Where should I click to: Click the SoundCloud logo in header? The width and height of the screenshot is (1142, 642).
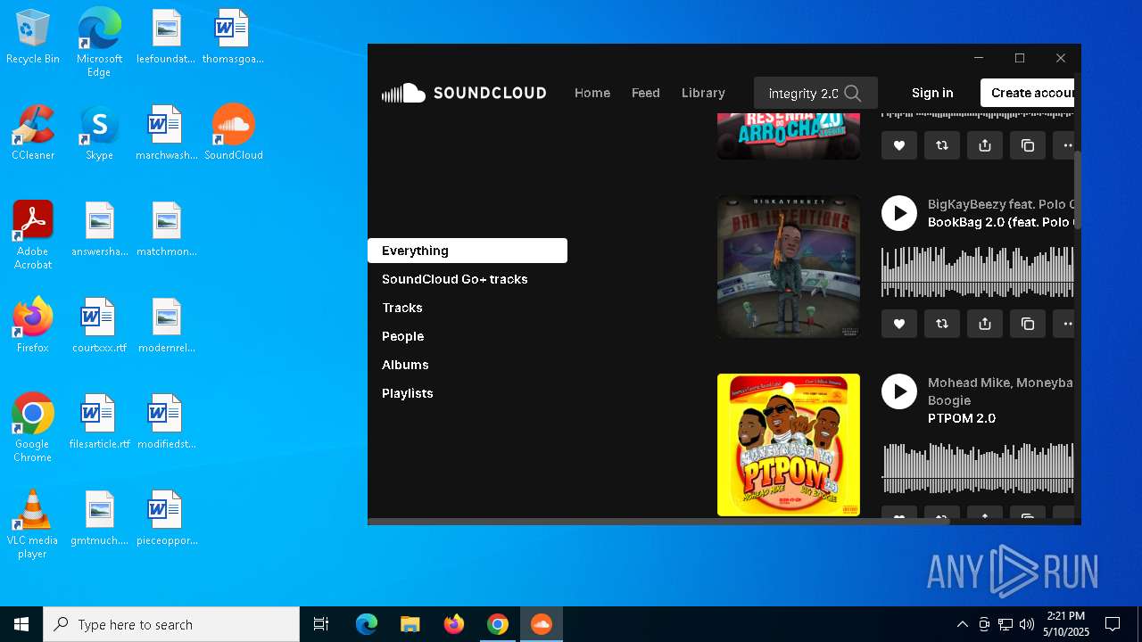coord(464,93)
